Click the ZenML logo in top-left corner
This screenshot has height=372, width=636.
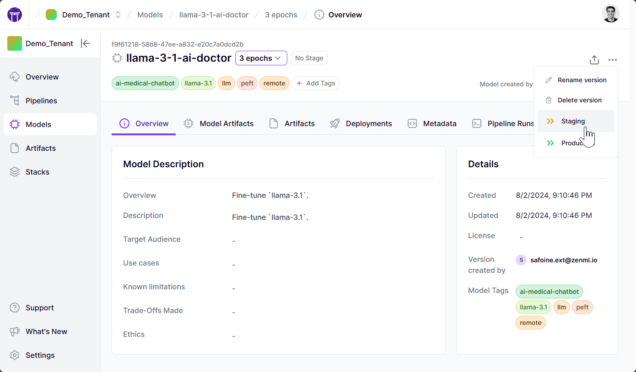tap(15, 15)
